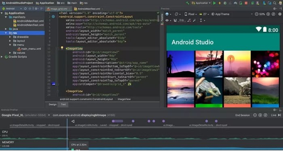Zoom out the layout preview
The height and width of the screenshot is (156, 283).
[256, 14]
